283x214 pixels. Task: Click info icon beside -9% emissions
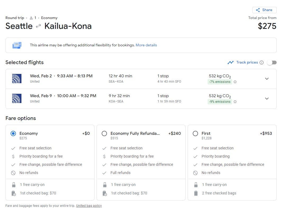pos(235,102)
